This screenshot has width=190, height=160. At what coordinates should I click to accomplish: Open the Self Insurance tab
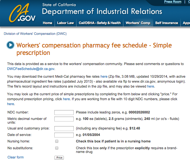[x=167, y=23]
